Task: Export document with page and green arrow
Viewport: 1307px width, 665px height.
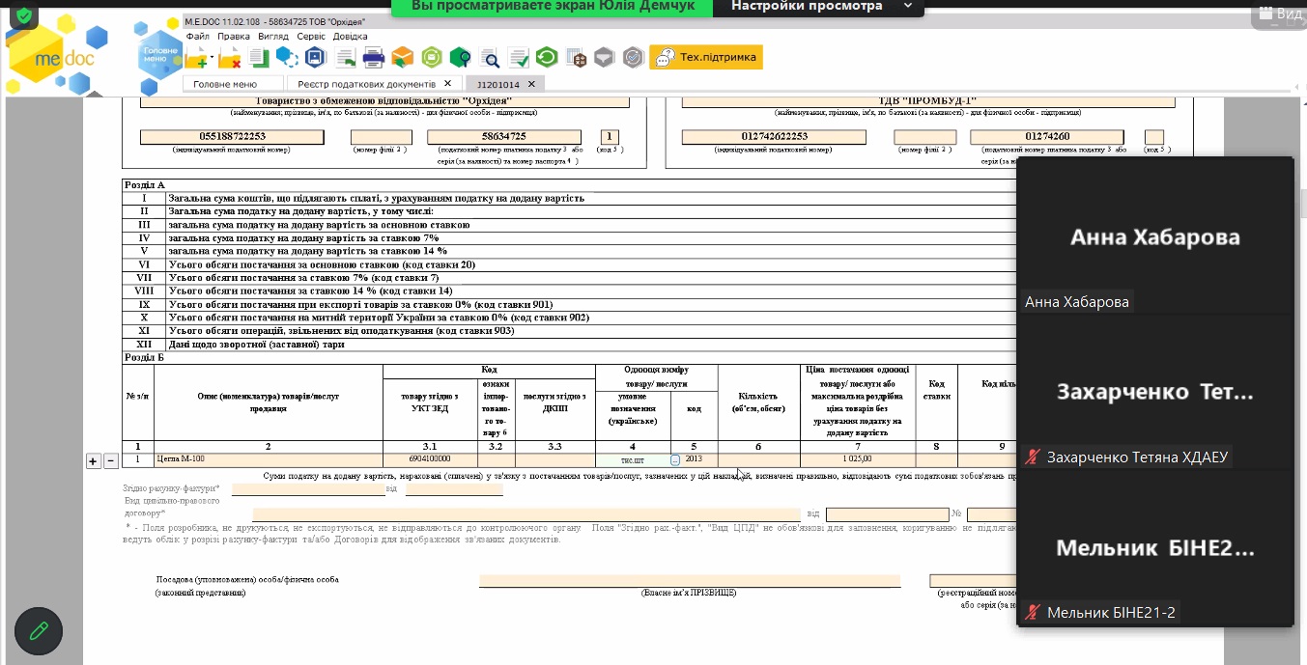Action: [345, 58]
